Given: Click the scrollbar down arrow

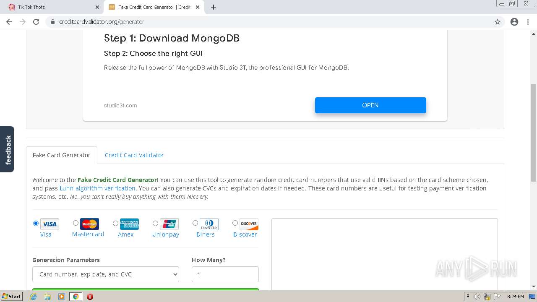Looking at the screenshot, I should click(534, 287).
